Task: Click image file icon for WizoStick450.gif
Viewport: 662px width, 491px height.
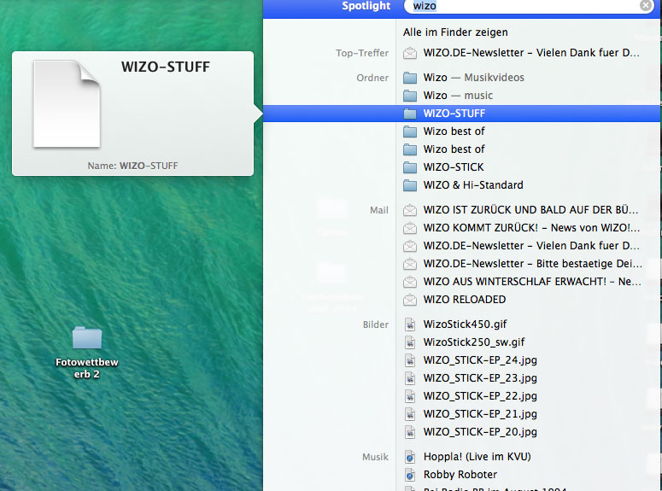Action: coord(410,324)
